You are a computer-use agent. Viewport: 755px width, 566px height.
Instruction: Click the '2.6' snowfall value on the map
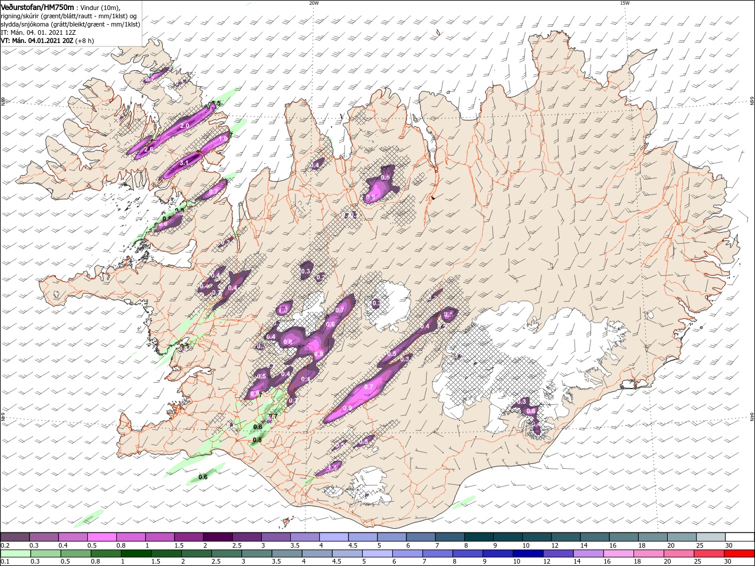149,150
